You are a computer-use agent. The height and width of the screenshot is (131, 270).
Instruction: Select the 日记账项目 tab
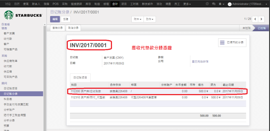pos(80,78)
